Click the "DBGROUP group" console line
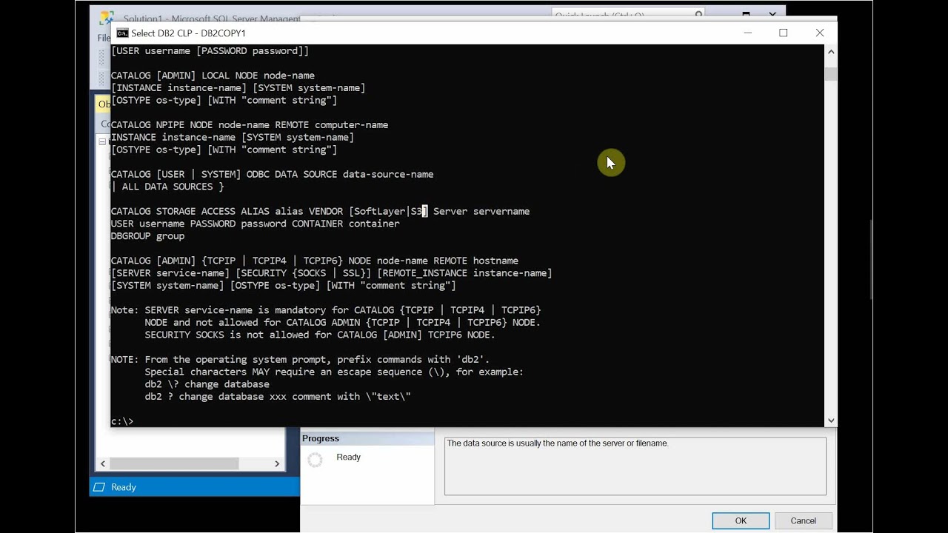Image resolution: width=948 pixels, height=533 pixels. pos(148,235)
